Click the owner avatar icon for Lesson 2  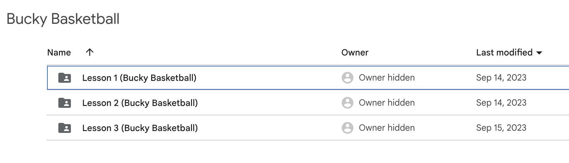coord(347,103)
